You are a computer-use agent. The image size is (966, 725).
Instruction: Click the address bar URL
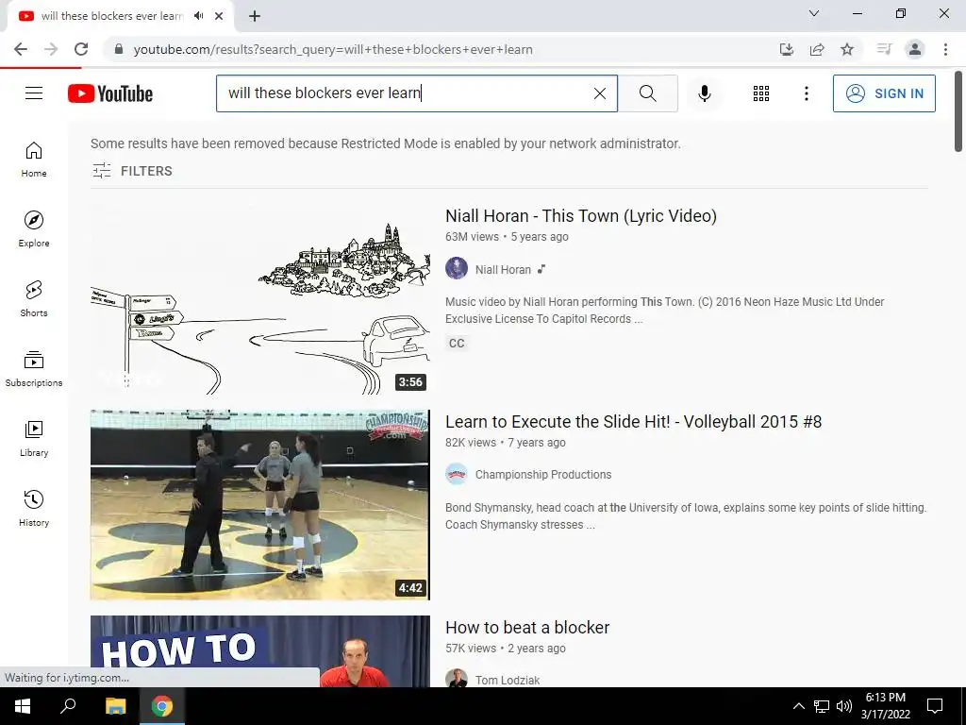click(x=333, y=49)
